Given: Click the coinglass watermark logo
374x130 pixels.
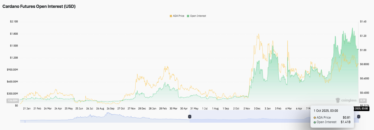Looking at the screenshot, I should 346,100.
